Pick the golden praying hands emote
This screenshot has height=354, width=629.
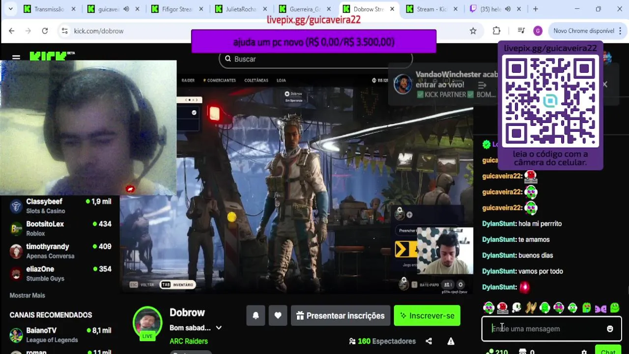tap(530, 308)
